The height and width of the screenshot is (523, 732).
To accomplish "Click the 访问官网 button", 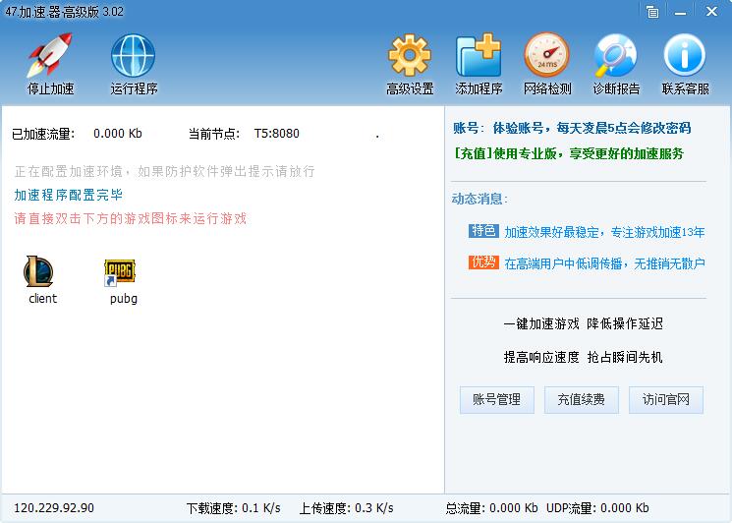I will pos(666,400).
